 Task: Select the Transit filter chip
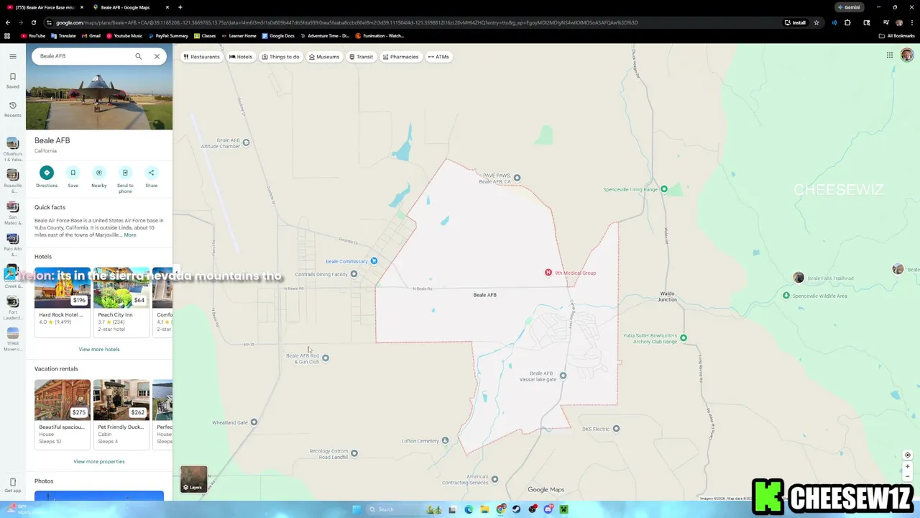click(x=361, y=57)
